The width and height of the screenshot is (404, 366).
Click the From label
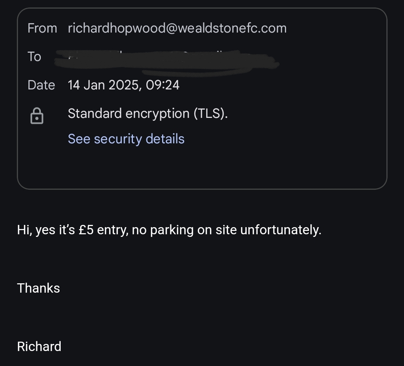pos(42,28)
